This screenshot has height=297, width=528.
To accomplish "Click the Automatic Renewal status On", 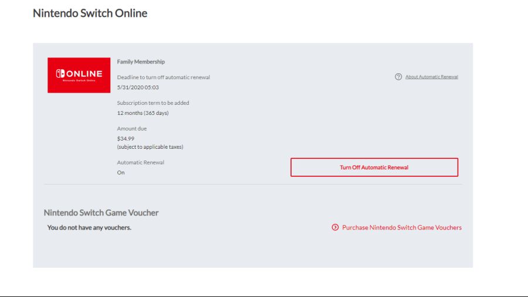I will point(120,173).
